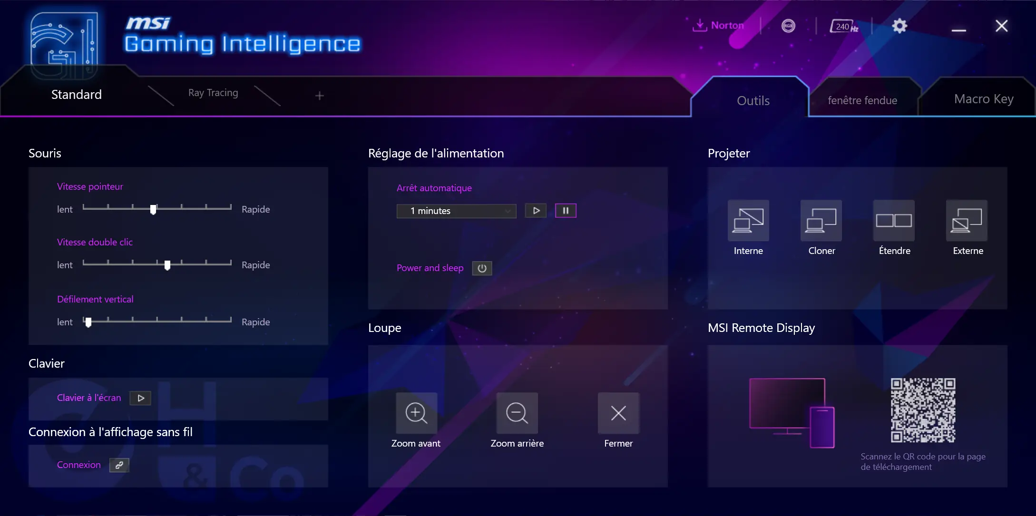Viewport: 1036px width, 516px height.
Task: Switch to the Standard profile tab
Action: tap(77, 94)
